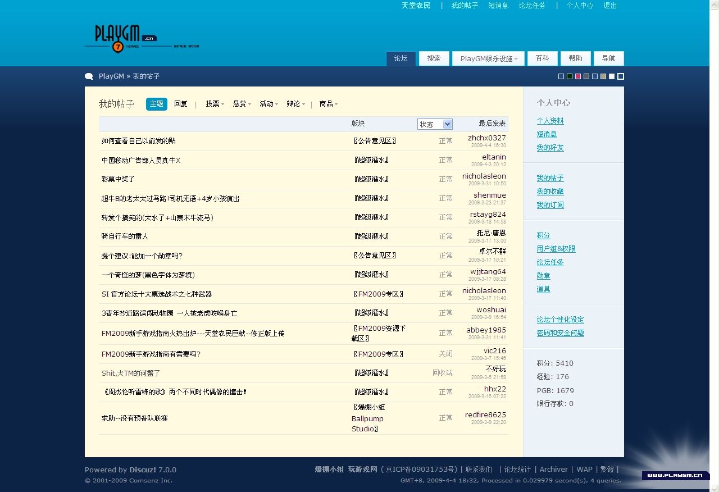The height and width of the screenshot is (492, 719).
Task: Expand the 辩论 filter menu
Action: click(295, 104)
